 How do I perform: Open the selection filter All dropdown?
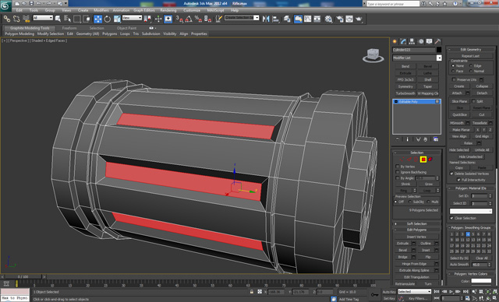tap(43, 18)
